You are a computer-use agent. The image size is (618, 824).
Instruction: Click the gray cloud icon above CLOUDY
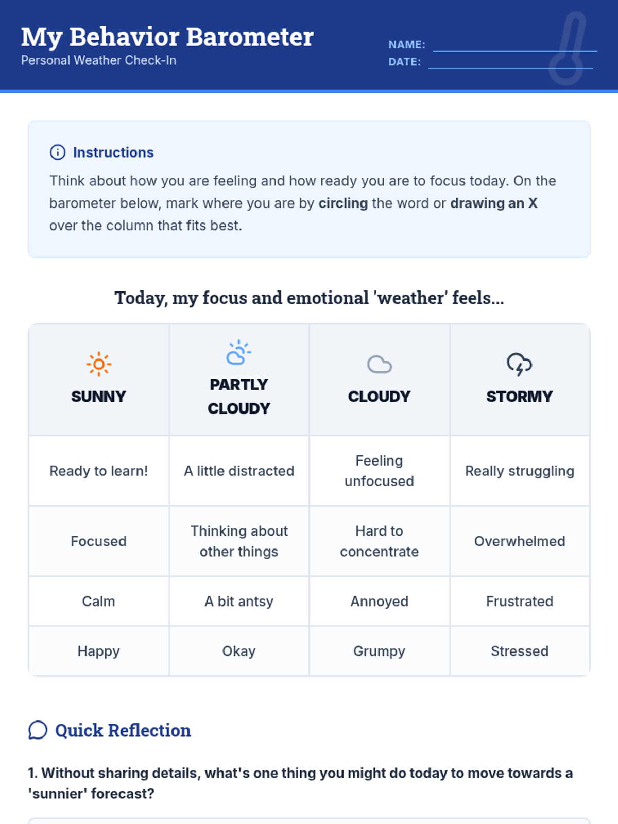pos(379,365)
